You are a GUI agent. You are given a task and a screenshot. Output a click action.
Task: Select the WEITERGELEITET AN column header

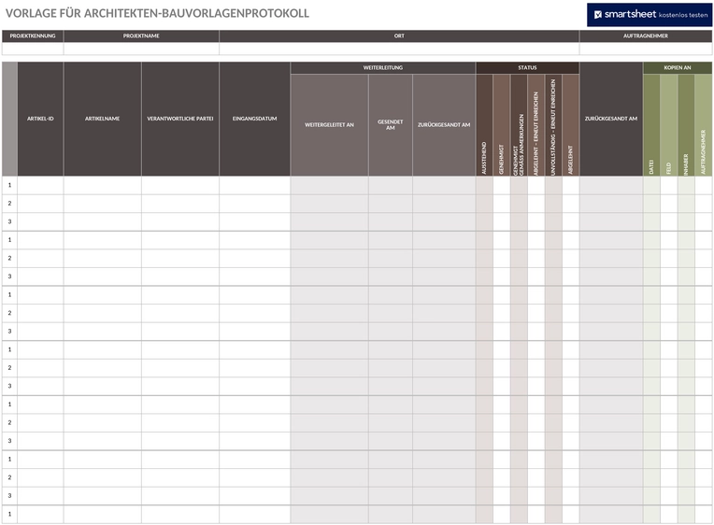(x=329, y=125)
